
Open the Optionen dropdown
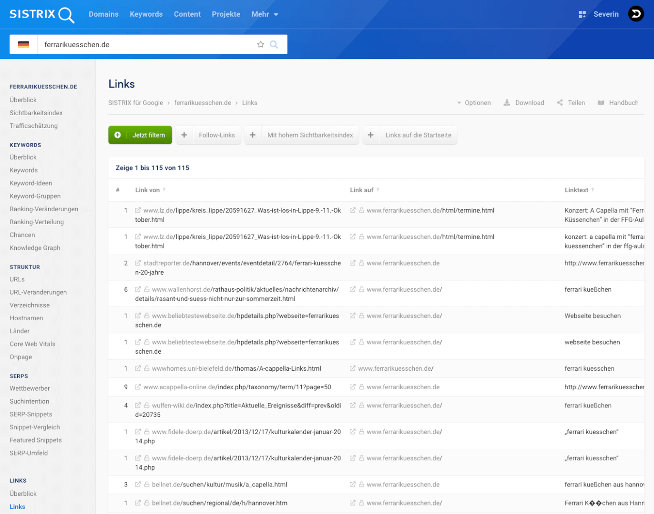[474, 103]
